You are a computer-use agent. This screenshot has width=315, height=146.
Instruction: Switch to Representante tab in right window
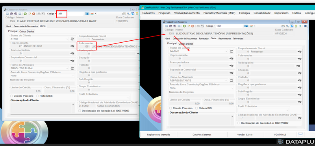coord(224,38)
